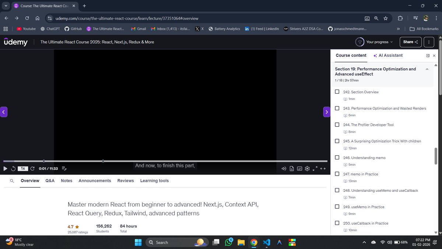Open site information icon in address bar
This screenshot has height=249, width=442.
pos(50,18)
